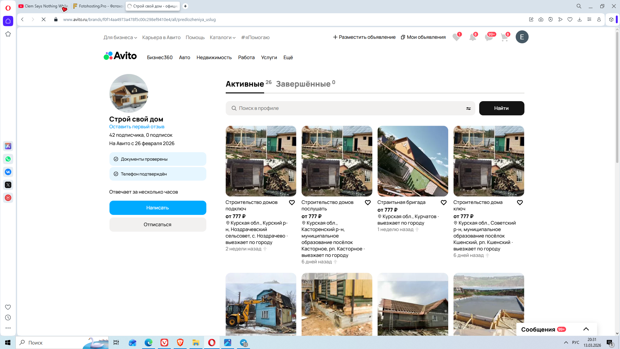The image size is (620, 349).
Task: Expand the Сообщения chat panel
Action: pyautogui.click(x=586, y=329)
